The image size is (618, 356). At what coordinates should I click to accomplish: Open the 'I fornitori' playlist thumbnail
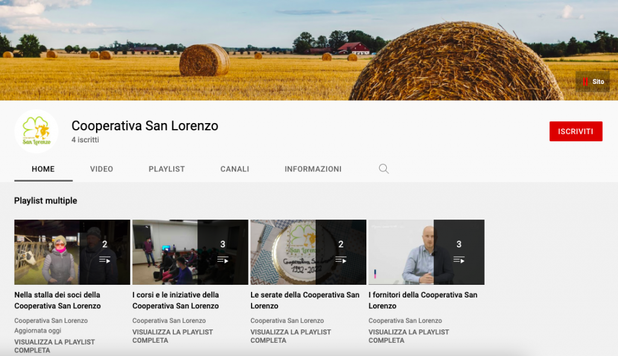click(427, 252)
